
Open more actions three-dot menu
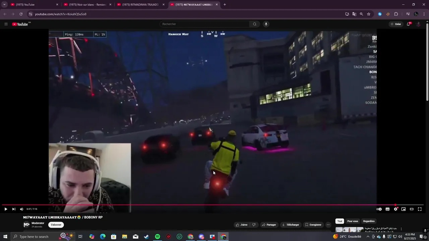(x=328, y=225)
